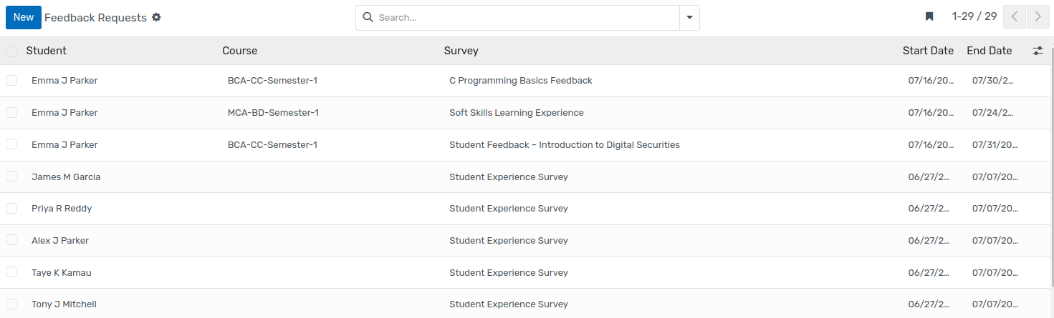Check the James M Garcia row
This screenshot has width=1054, height=318.
coord(11,176)
